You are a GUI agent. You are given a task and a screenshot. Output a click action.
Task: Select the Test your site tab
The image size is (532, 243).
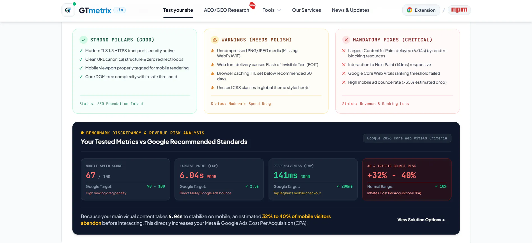[178, 10]
